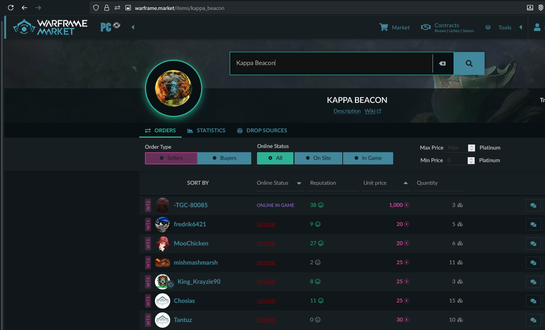Open the site security lock icon
545x330 pixels.
107,8
